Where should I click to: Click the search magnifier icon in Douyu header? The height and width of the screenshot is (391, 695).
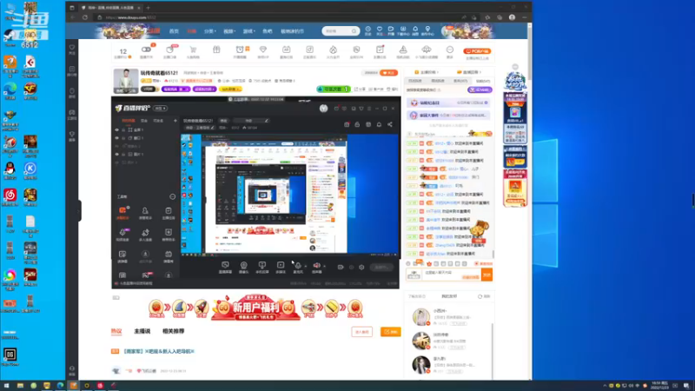pos(354,31)
